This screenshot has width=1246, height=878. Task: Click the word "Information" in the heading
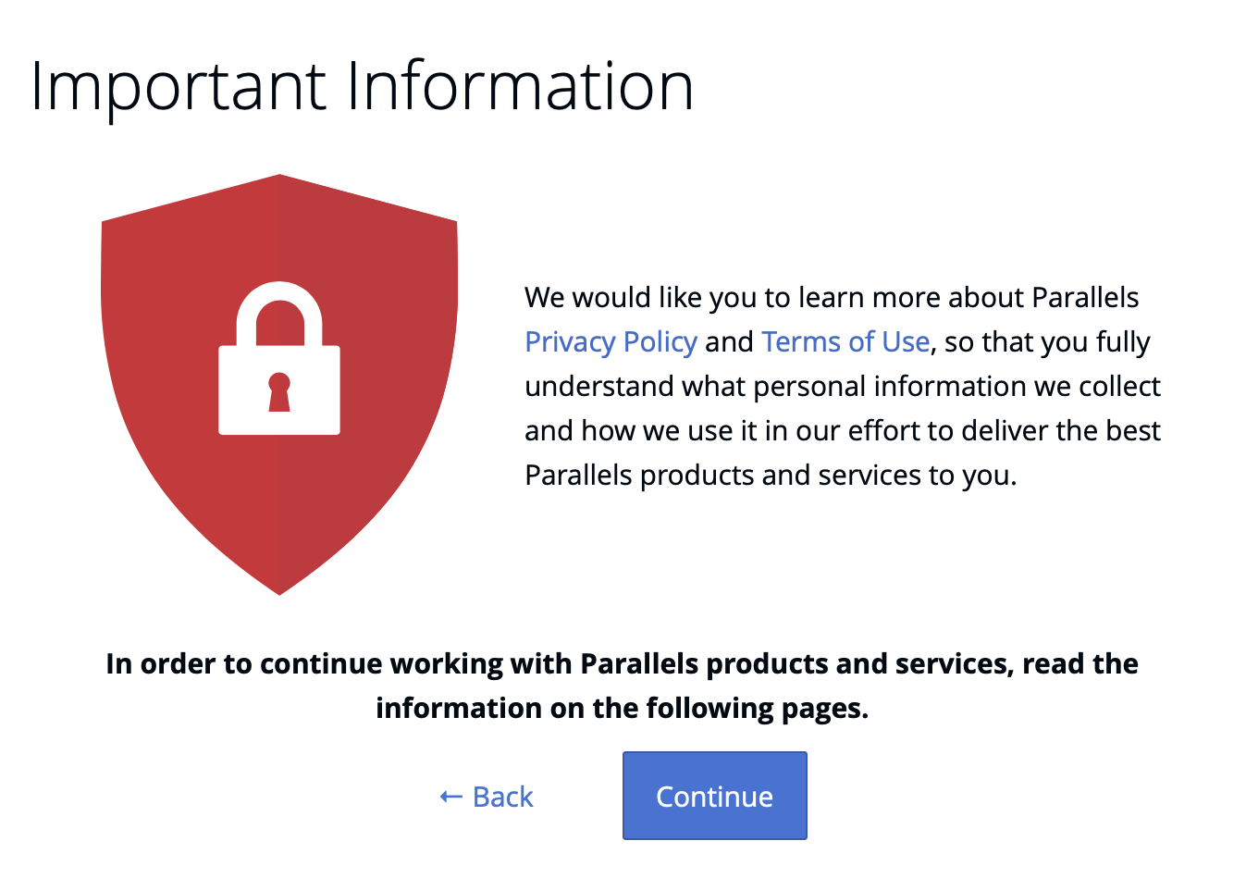pyautogui.click(x=520, y=87)
